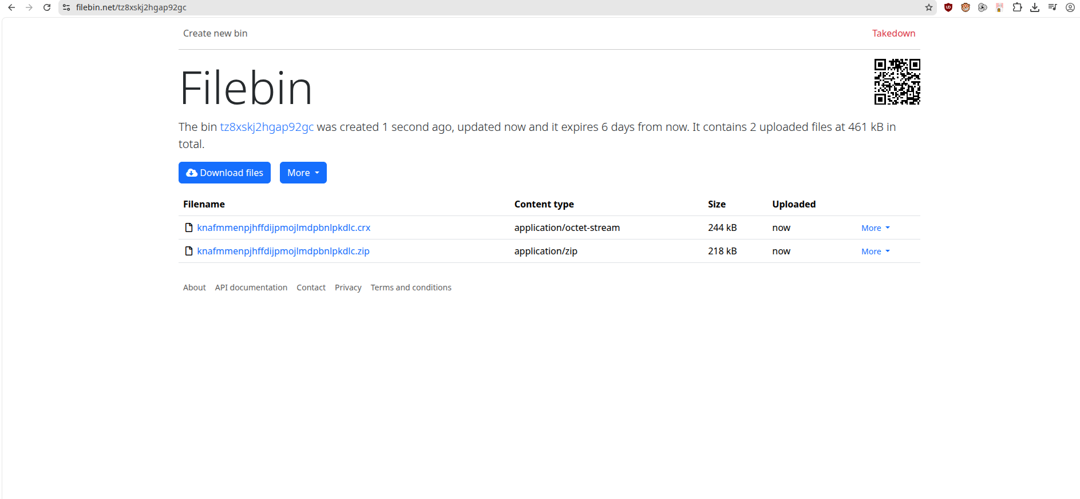Click the bin's QR code image

pyautogui.click(x=897, y=82)
